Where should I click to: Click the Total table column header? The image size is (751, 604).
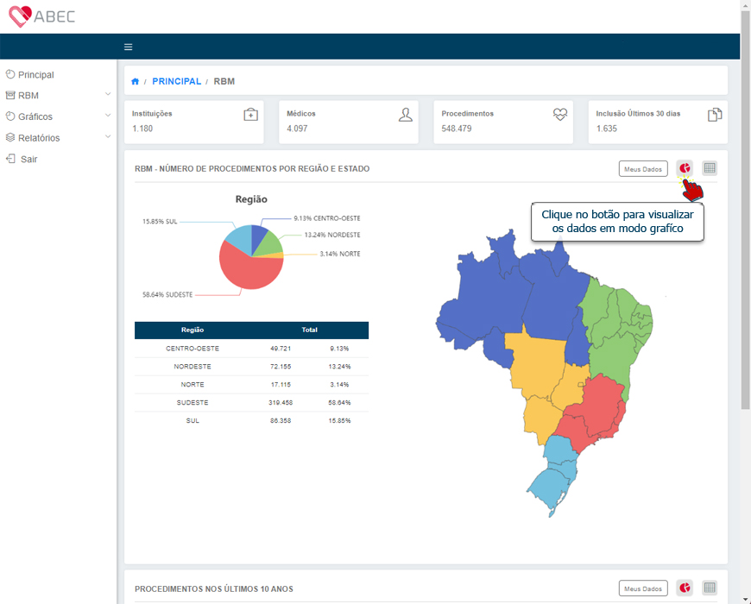[309, 330]
